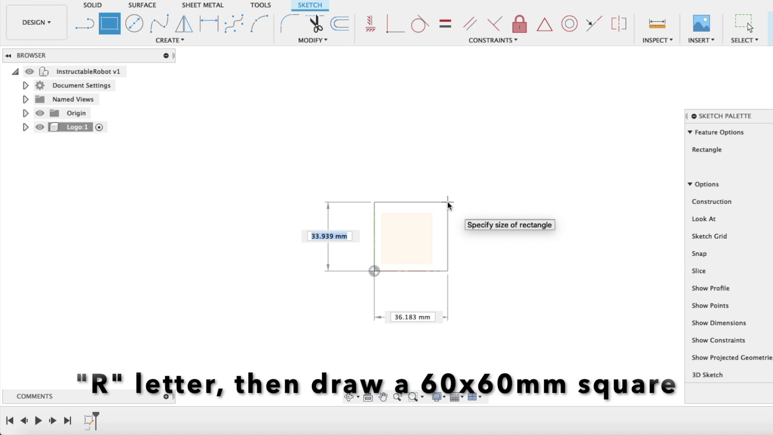
Task: Expand Document Settings in the browser
Action: click(25, 85)
